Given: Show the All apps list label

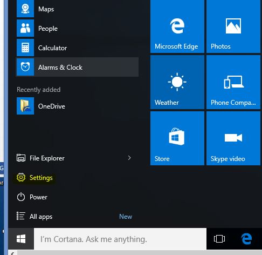Looking at the screenshot, I should click(x=41, y=217).
